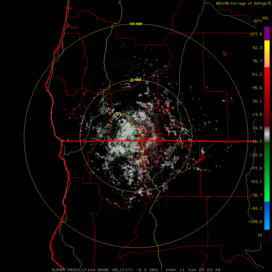Click the 30.1 velocity legend value
272x272 pixels.
257,101
